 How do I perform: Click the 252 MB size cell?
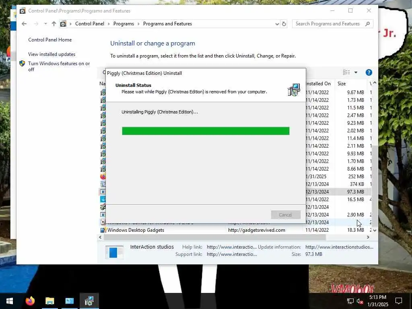point(356,177)
